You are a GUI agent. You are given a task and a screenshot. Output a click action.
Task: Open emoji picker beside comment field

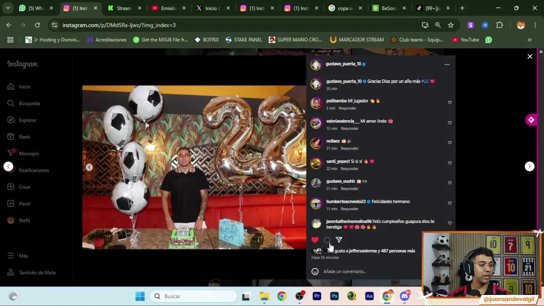pos(315,272)
